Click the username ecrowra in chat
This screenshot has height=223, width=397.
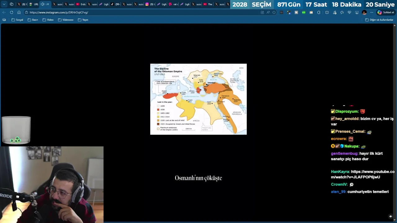(339, 139)
